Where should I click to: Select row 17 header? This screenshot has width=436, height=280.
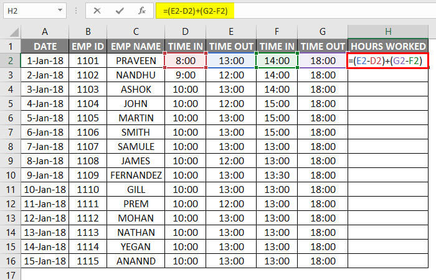point(11,275)
